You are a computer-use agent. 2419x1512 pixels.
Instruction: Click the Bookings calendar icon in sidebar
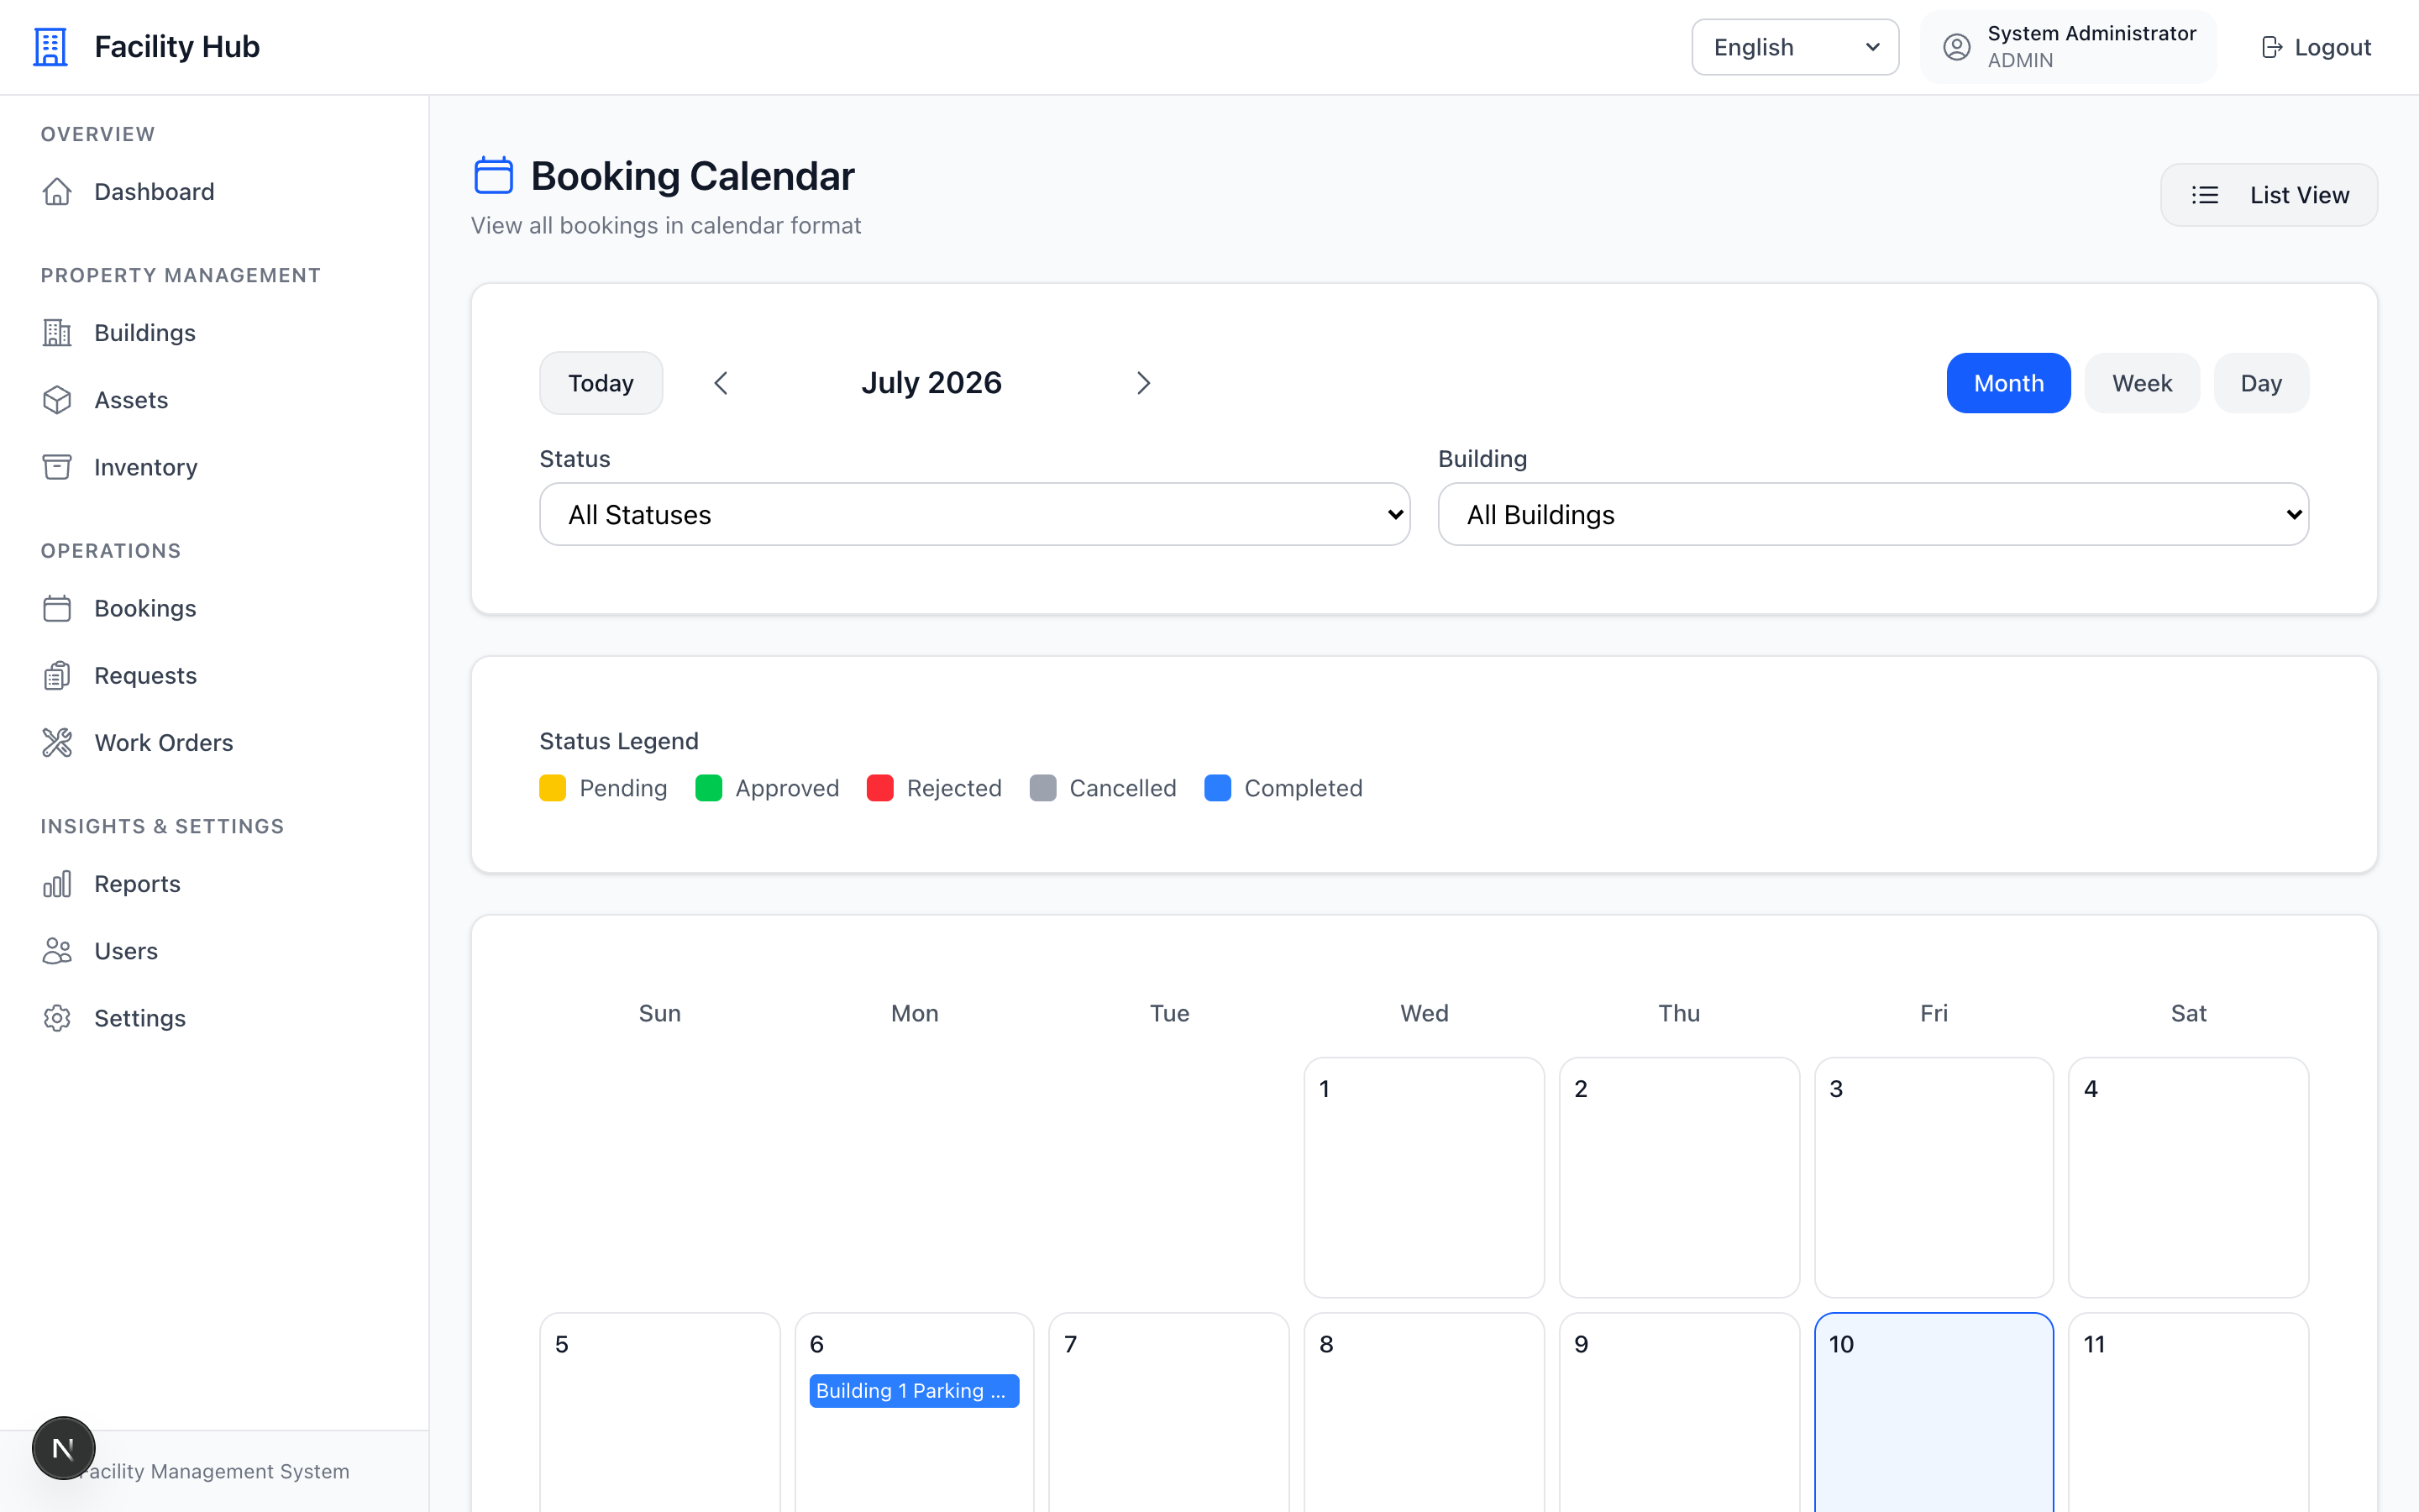coord(57,608)
